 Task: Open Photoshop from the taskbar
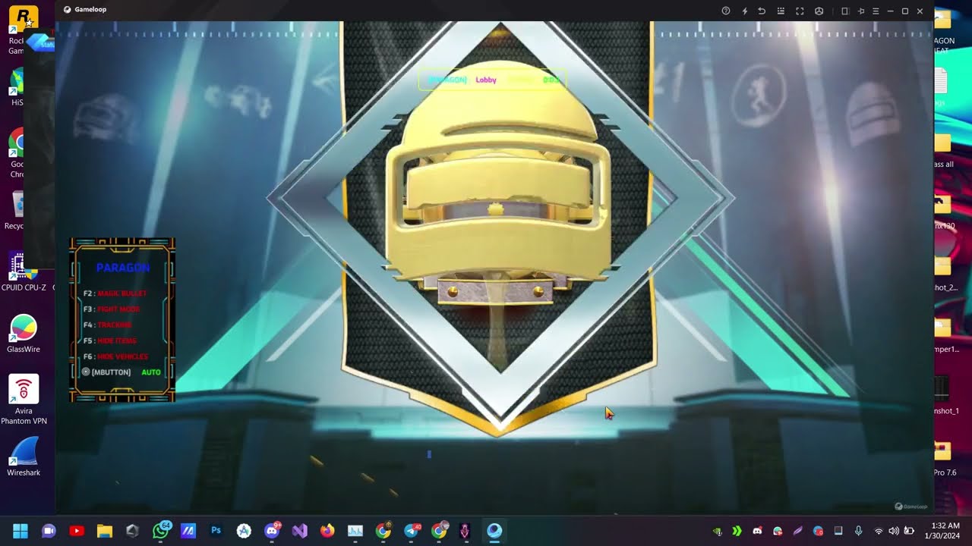pos(216,531)
